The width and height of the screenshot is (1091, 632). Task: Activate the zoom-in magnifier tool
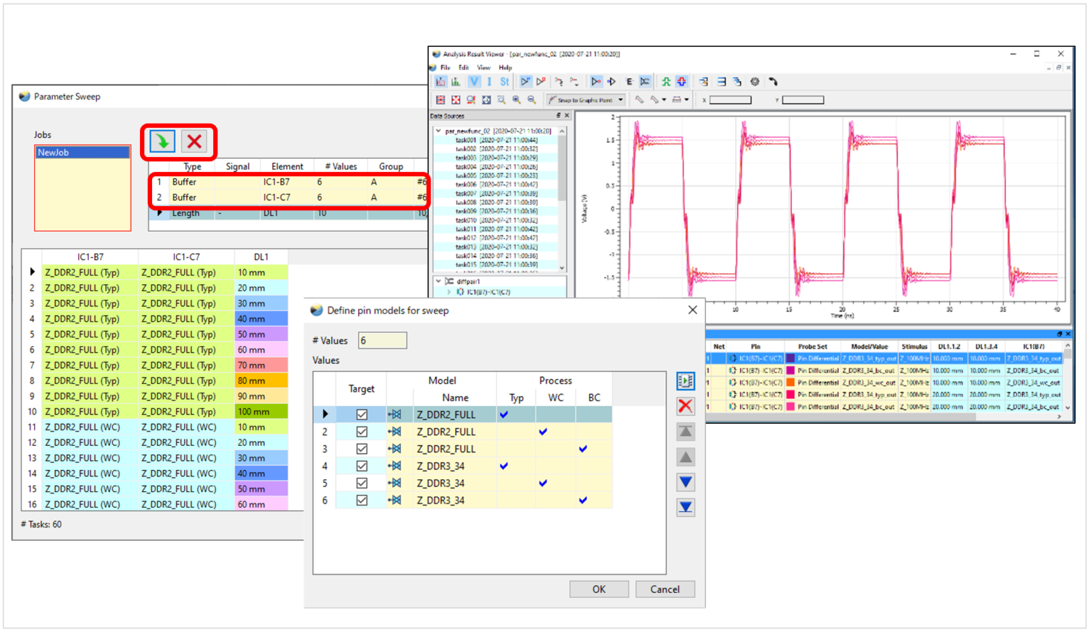516,99
